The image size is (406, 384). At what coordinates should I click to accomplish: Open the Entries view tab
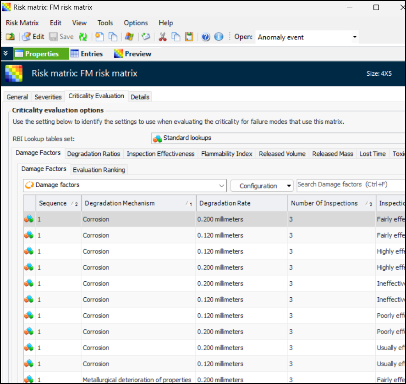pos(87,54)
